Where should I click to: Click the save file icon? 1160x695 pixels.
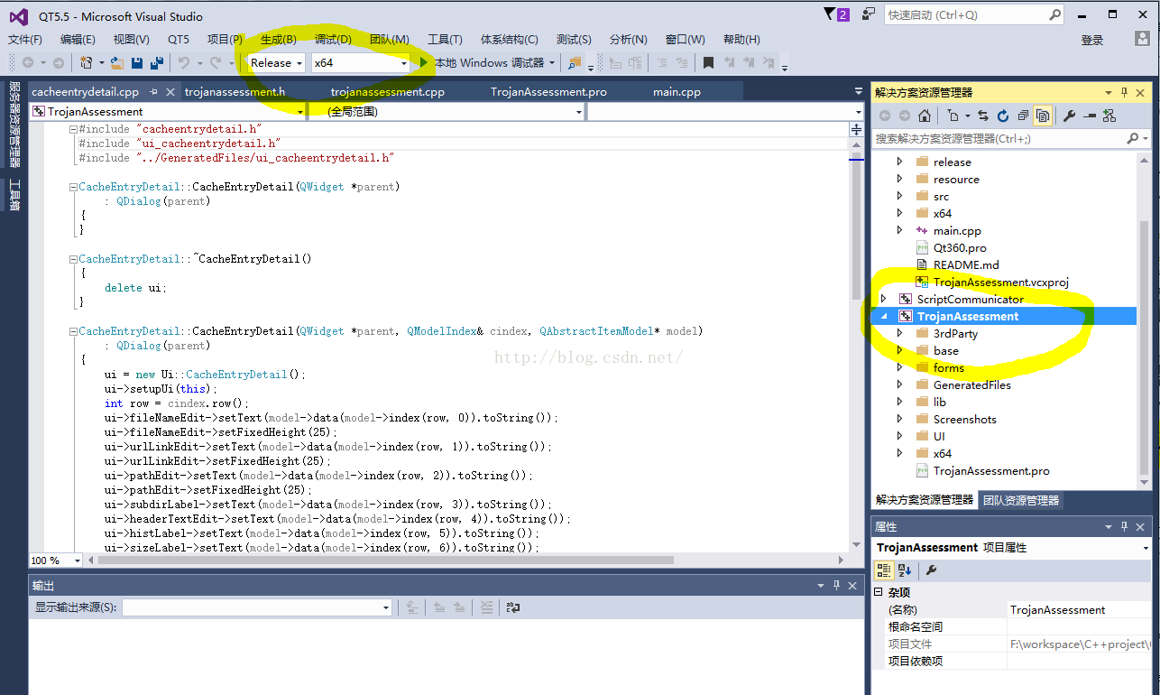pyautogui.click(x=137, y=63)
